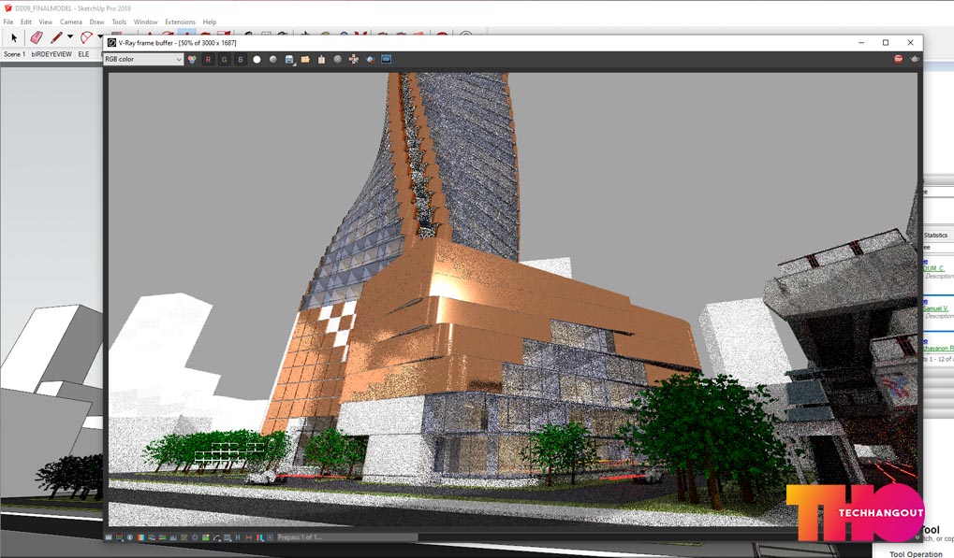
Task: Switch to the bIRDEYEVIEW scene tab
Action: [51, 54]
